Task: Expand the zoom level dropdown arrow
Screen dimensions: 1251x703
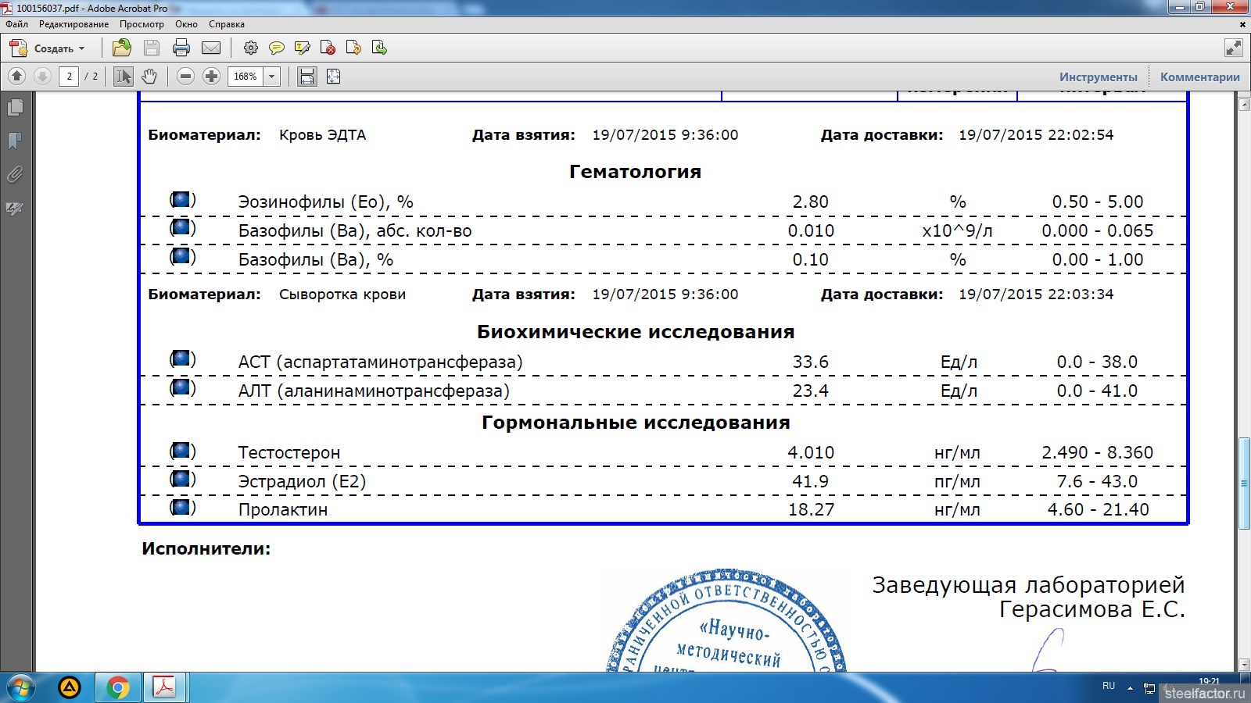Action: [272, 76]
